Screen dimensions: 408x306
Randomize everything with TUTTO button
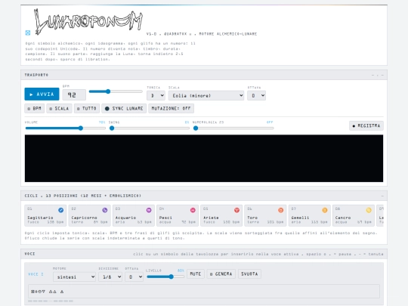tap(87, 109)
